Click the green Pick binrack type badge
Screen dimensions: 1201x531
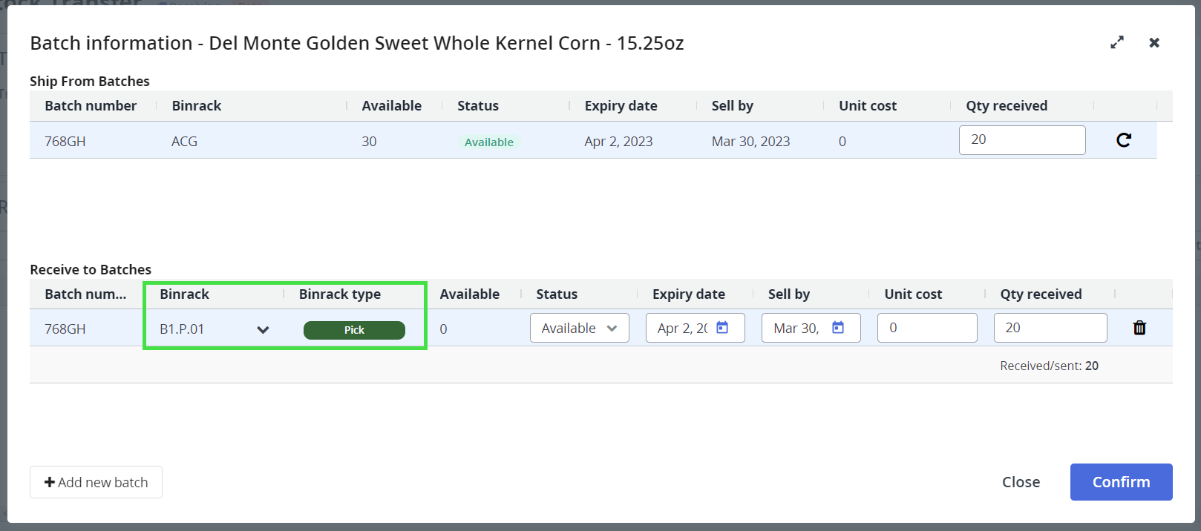[354, 330]
